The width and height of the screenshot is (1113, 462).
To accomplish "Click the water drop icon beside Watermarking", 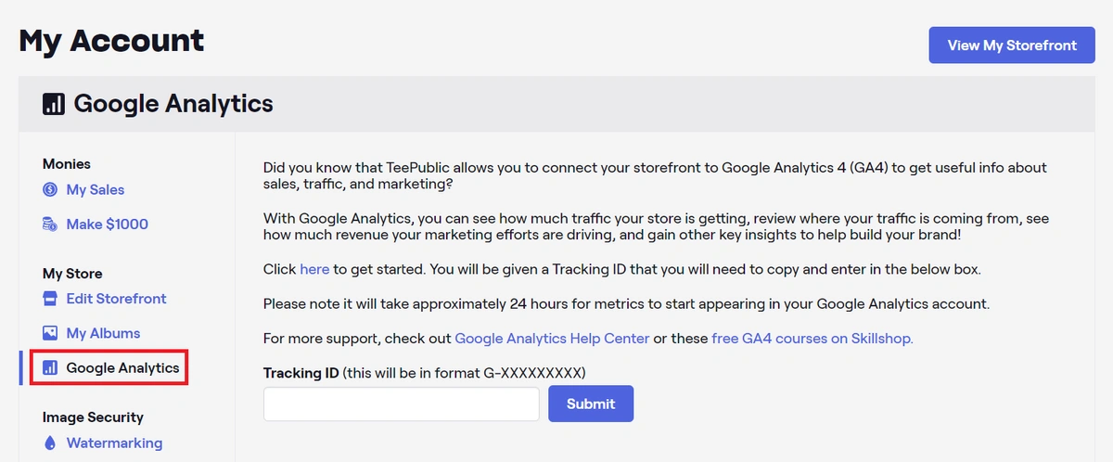I will point(50,443).
